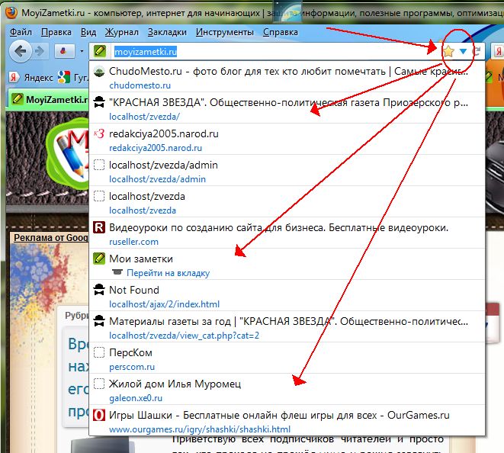Viewport: 504px width, 453px height.
Task: Click the ruseller.com URL text
Action: pyautogui.click(x=133, y=242)
